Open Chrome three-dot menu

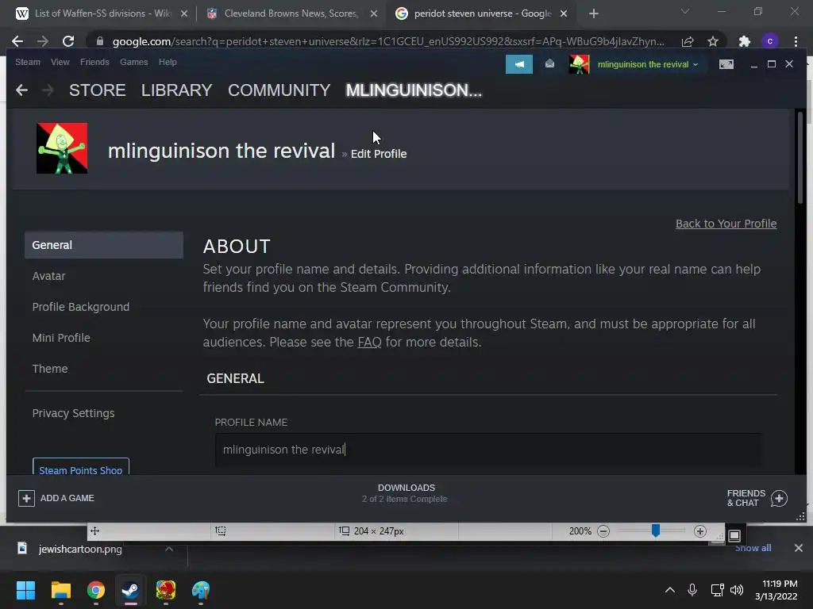(796, 41)
